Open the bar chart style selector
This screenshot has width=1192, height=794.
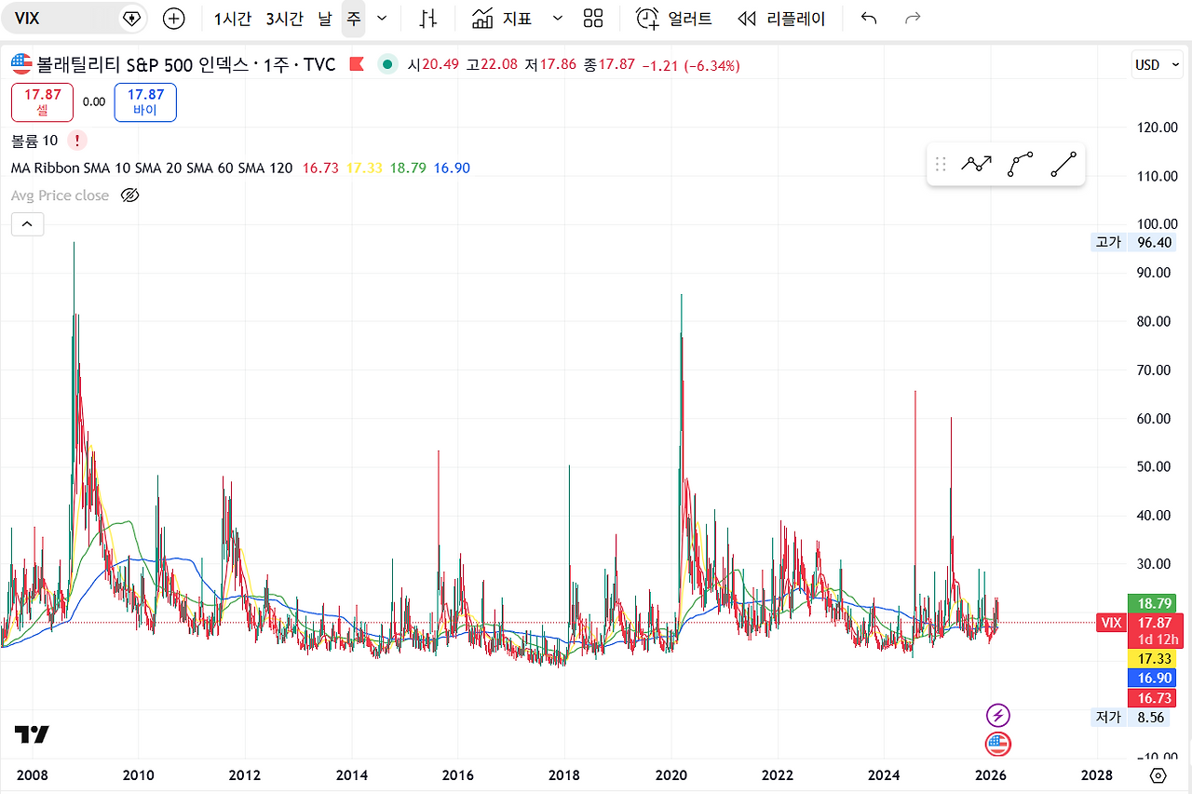coord(428,19)
